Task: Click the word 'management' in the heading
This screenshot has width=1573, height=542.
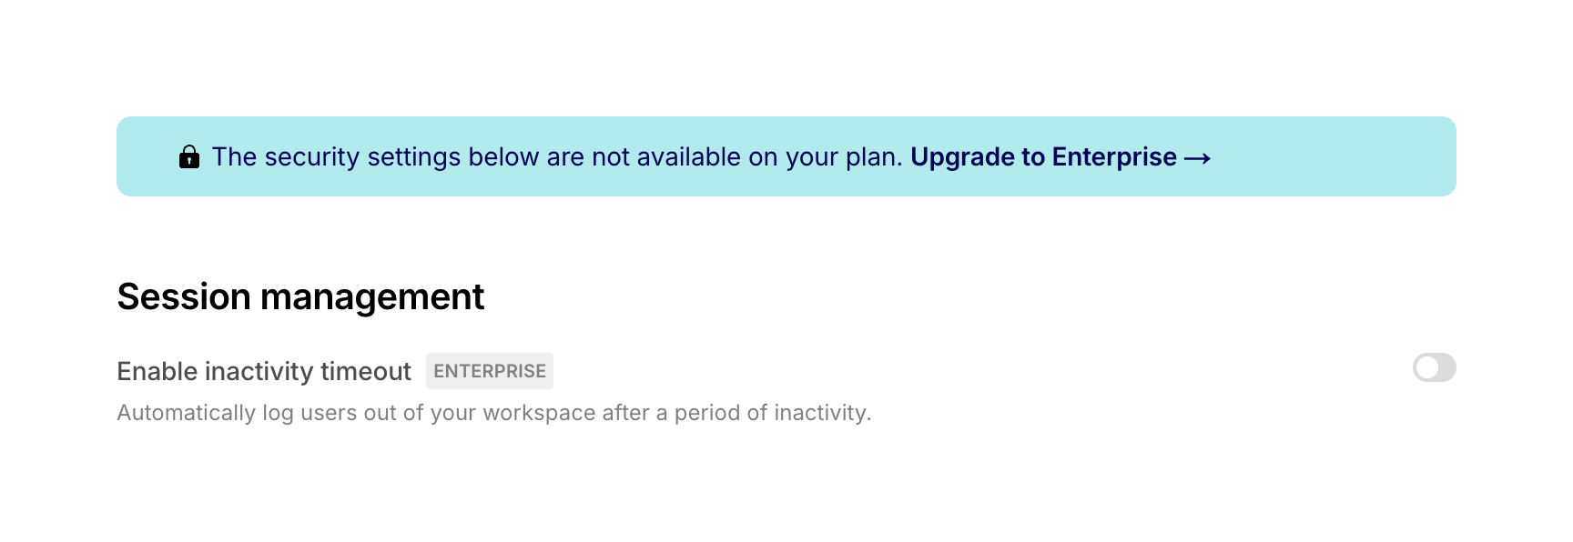Action: tap(371, 297)
